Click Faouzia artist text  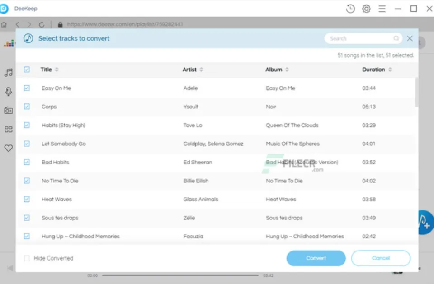(193, 237)
